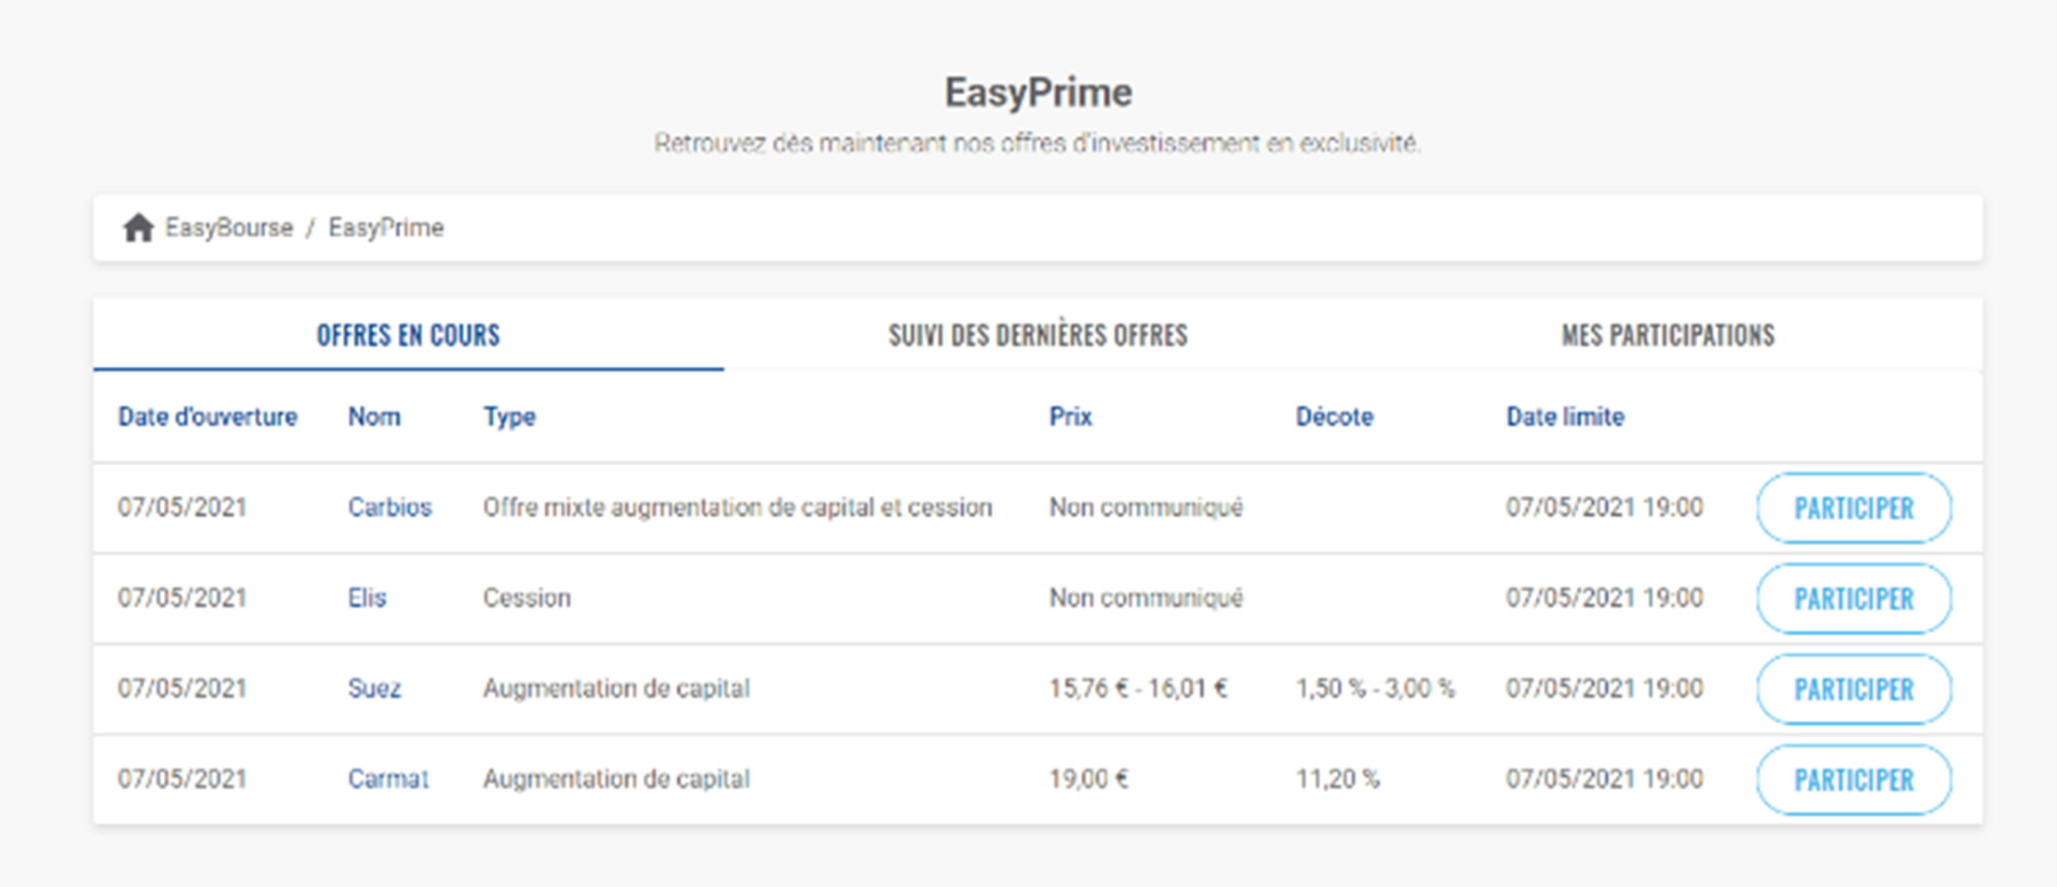
Task: Click Carmat 'Augmentation de capital' type cell
Action: pyautogui.click(x=616, y=779)
